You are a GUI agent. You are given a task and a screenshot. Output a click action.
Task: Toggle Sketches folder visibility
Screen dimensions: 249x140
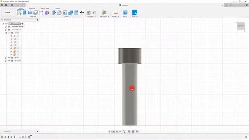click(x=9, y=61)
